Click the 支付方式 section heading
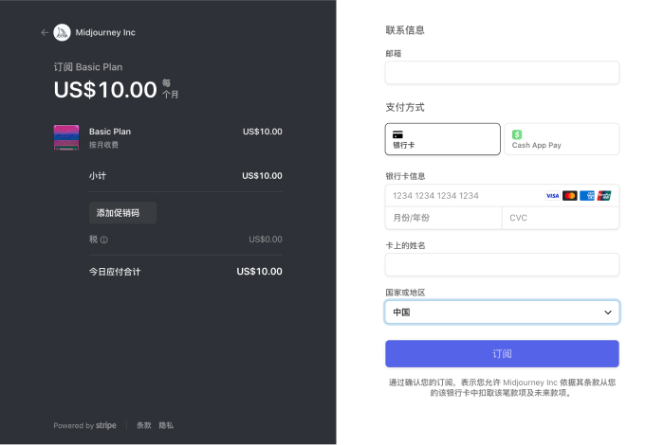This screenshot has height=445, width=664. click(405, 107)
